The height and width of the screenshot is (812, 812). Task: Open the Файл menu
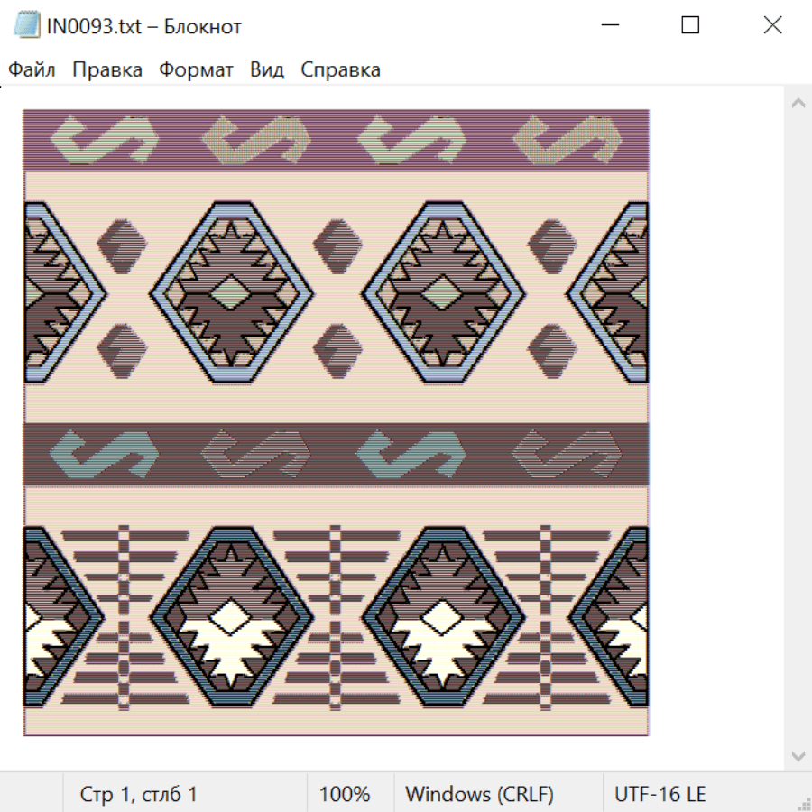click(x=32, y=70)
